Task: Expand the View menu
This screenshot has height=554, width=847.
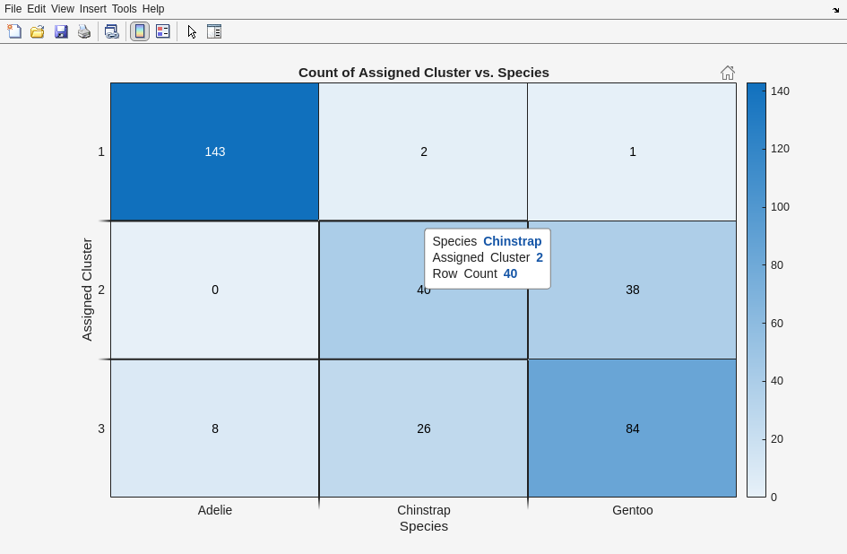Action: coord(63,9)
